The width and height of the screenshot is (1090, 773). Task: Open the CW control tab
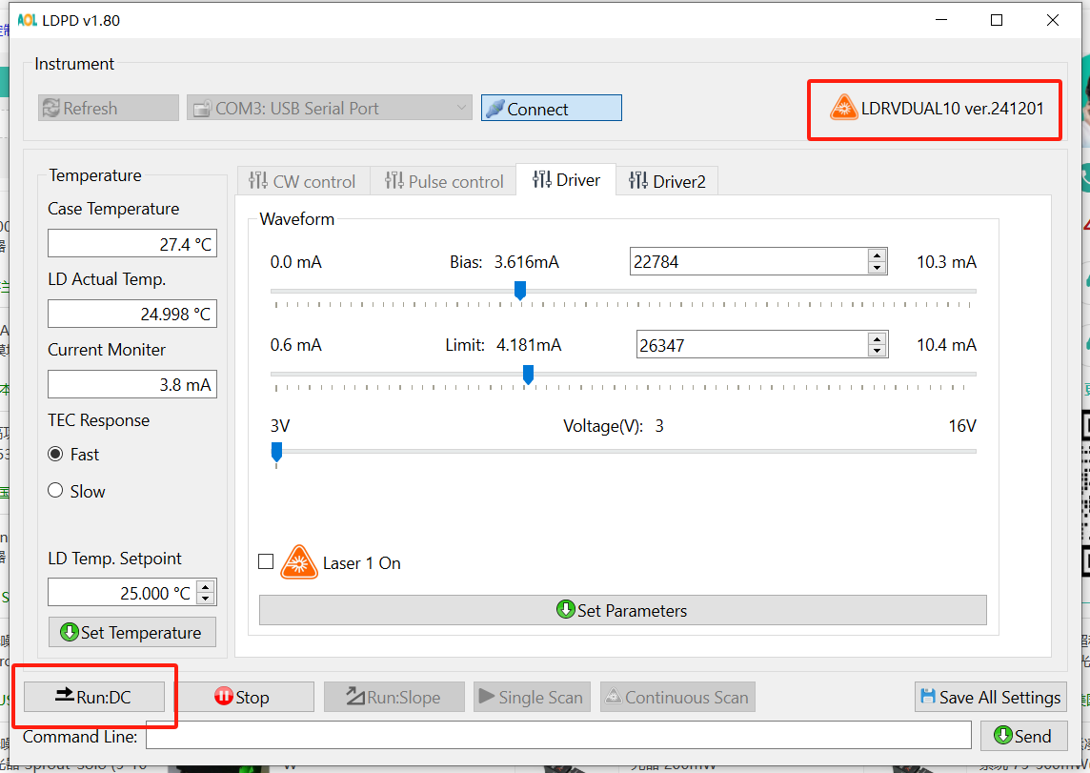pos(301,181)
